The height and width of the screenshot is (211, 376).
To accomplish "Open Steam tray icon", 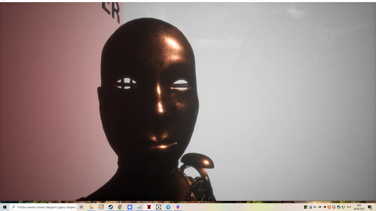I will coord(338,207).
